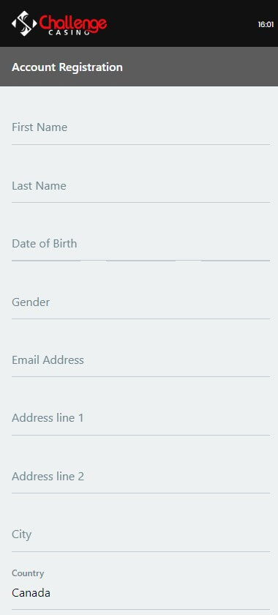Click the First Name placeholder text
278x615 pixels.
click(x=40, y=127)
